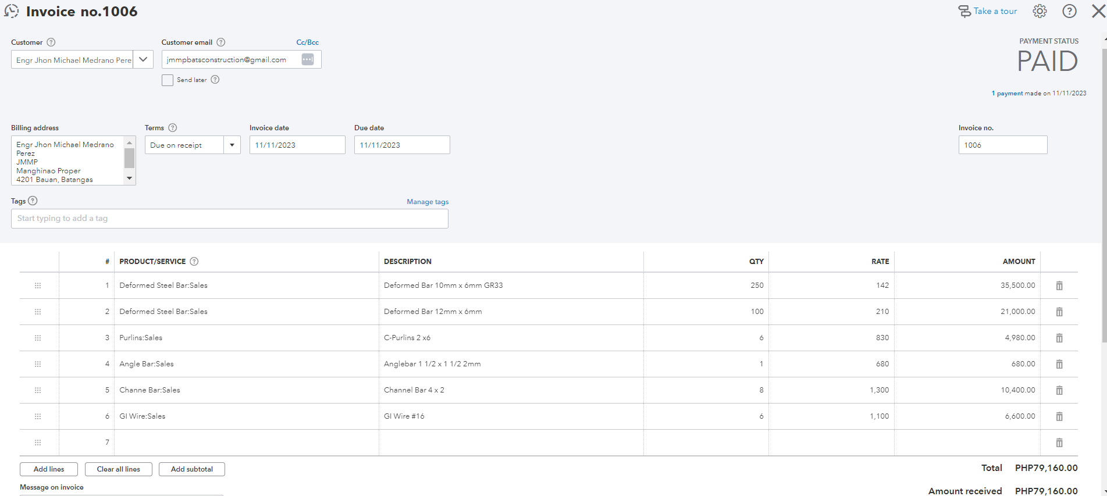Click drag handle for line 2
The width and height of the screenshot is (1107, 496).
38,312
